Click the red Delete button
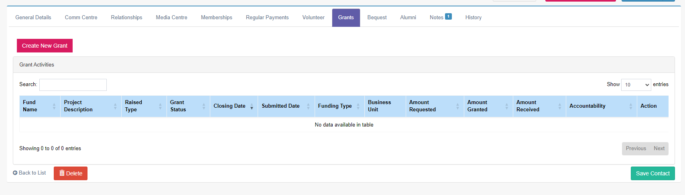The width and height of the screenshot is (685, 195). pos(71,173)
